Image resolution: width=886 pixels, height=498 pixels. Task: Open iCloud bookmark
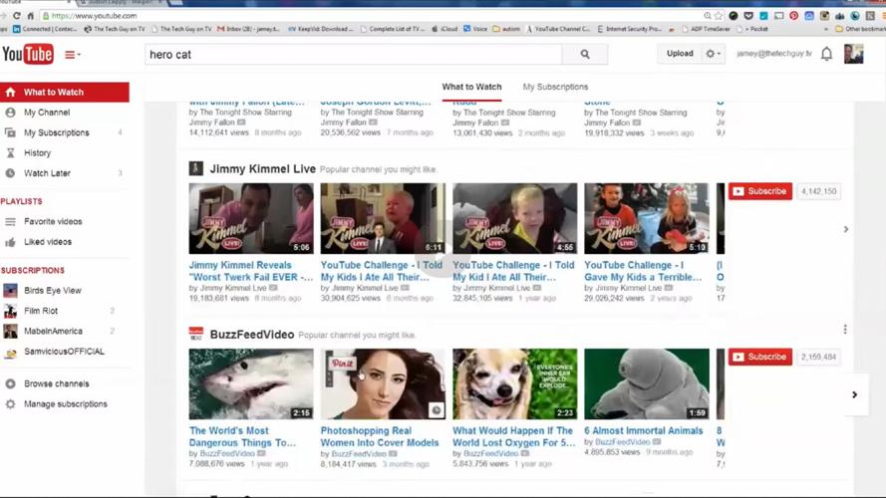[x=444, y=29]
